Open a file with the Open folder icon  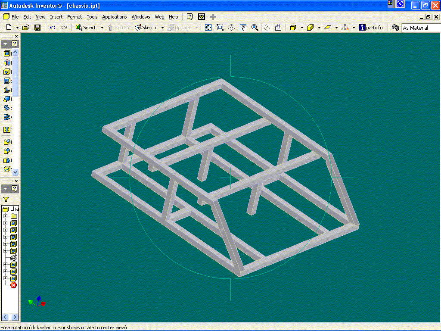point(25,27)
